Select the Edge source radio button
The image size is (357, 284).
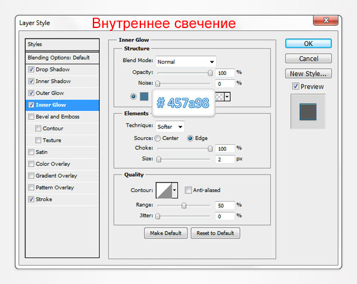click(x=190, y=138)
